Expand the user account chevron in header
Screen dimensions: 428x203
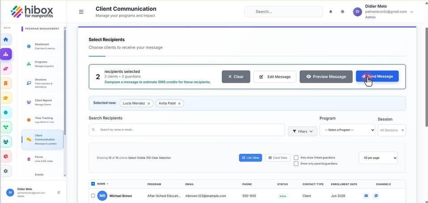tap(412, 12)
